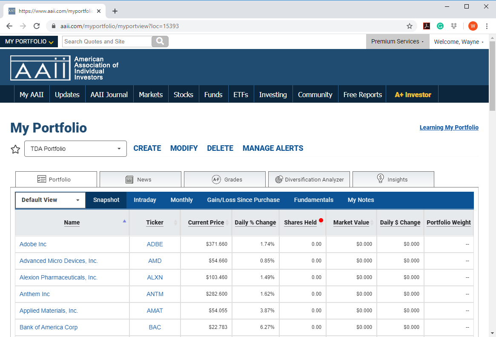
Task: Open Advanced Micro Devices, Inc. link
Action: pyautogui.click(x=58, y=261)
